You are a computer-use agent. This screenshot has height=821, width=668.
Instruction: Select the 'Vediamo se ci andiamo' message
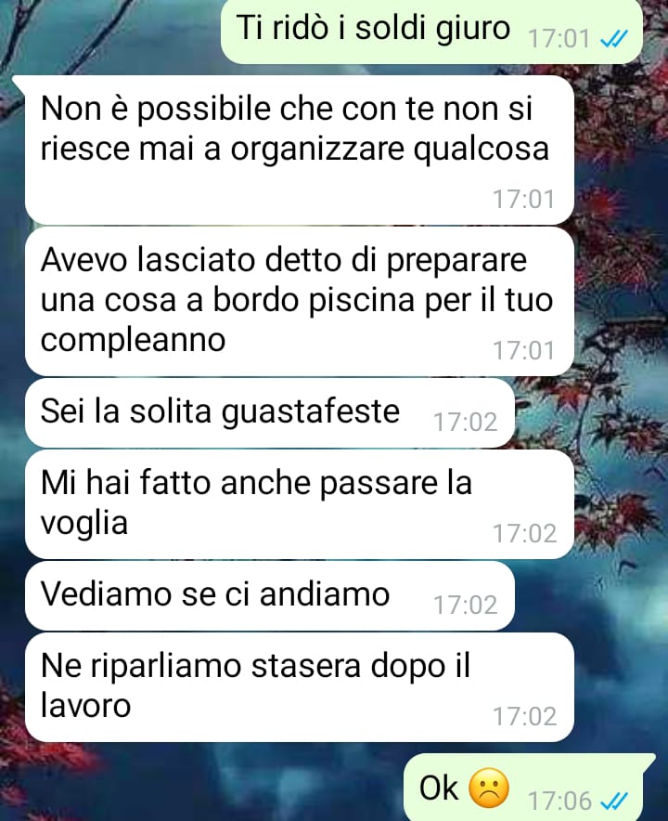270,596
